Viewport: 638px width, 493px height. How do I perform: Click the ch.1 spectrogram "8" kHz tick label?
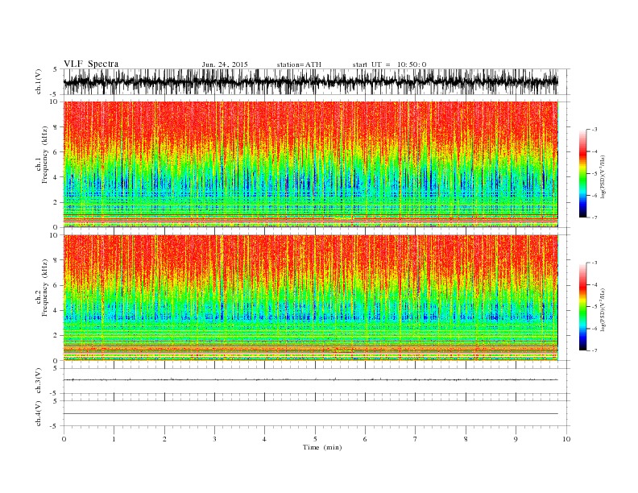(56, 127)
